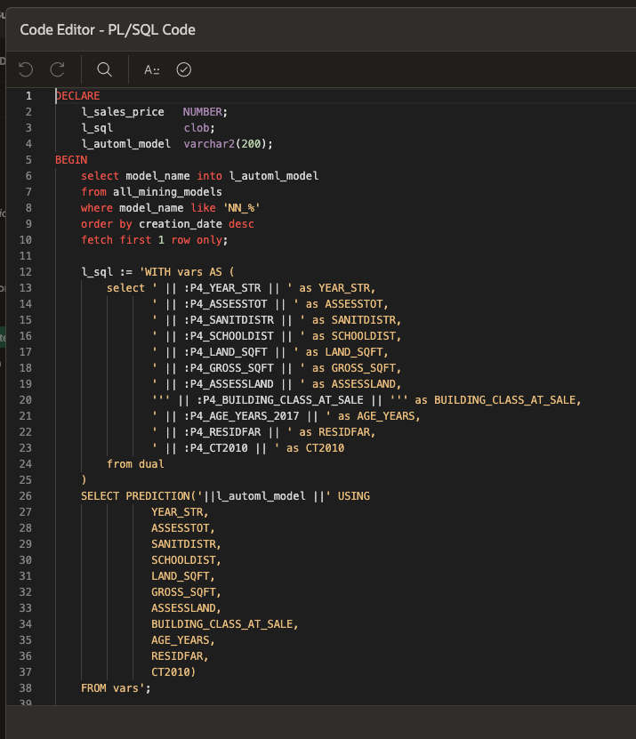Click the Code Editor - PL/SQL Code title
This screenshot has width=636, height=739.
(x=108, y=29)
